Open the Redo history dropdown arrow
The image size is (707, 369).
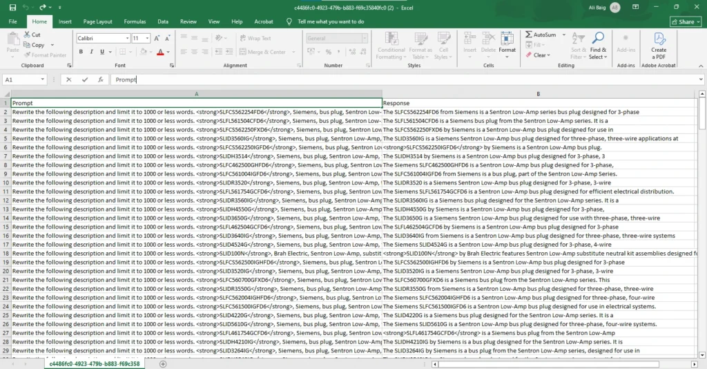(x=50, y=7)
